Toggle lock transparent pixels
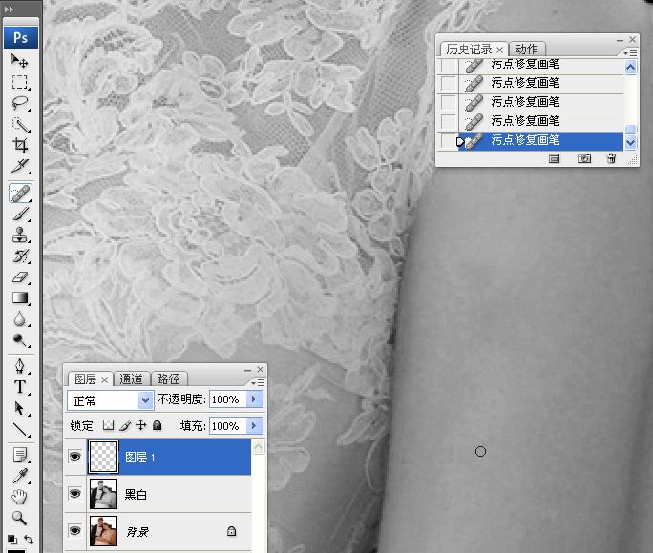 108,425
